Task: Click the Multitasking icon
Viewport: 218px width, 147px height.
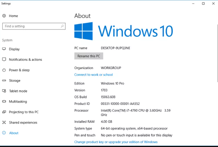Action: point(4,101)
